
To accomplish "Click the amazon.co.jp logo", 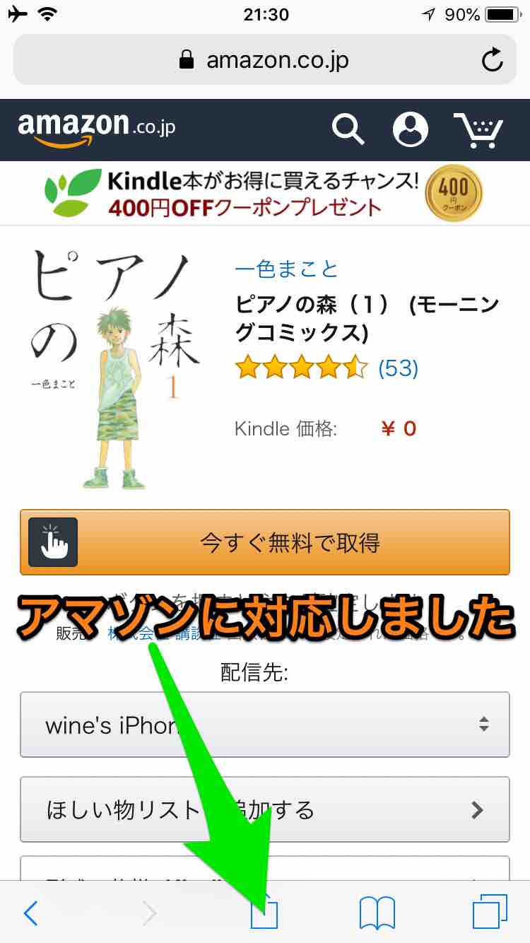I will 96,129.
